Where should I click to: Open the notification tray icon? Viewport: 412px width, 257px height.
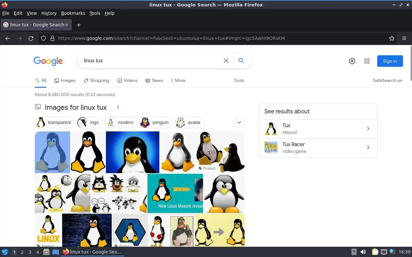click(392, 252)
